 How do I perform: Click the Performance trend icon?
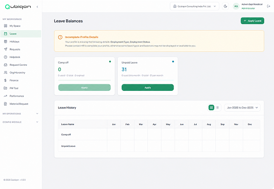pos(6,96)
